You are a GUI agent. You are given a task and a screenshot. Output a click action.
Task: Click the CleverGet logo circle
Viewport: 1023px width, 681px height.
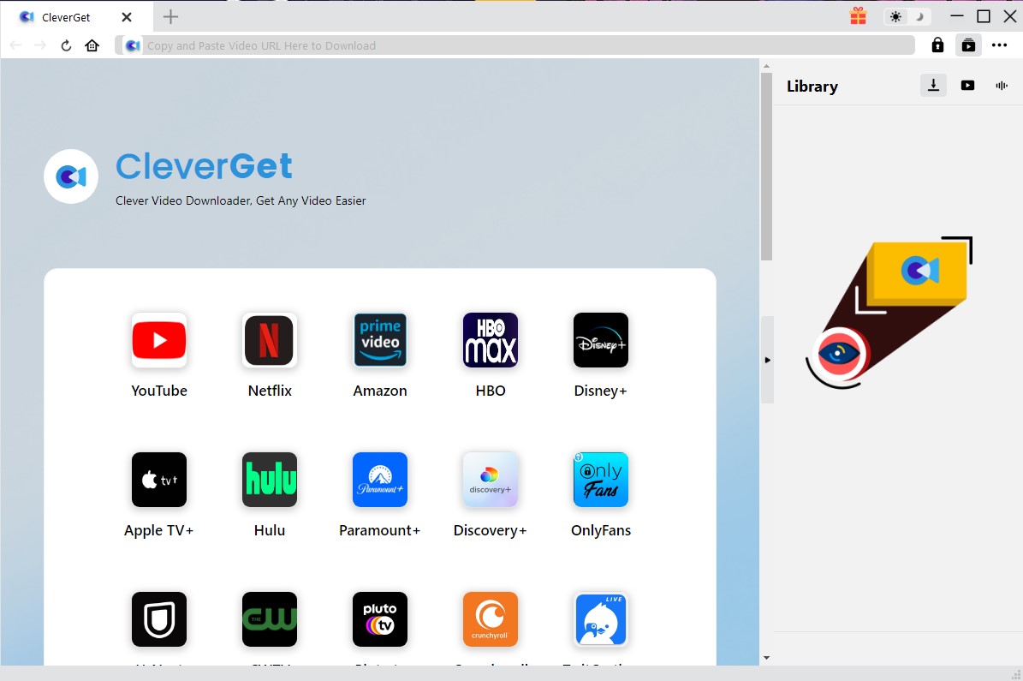click(71, 176)
